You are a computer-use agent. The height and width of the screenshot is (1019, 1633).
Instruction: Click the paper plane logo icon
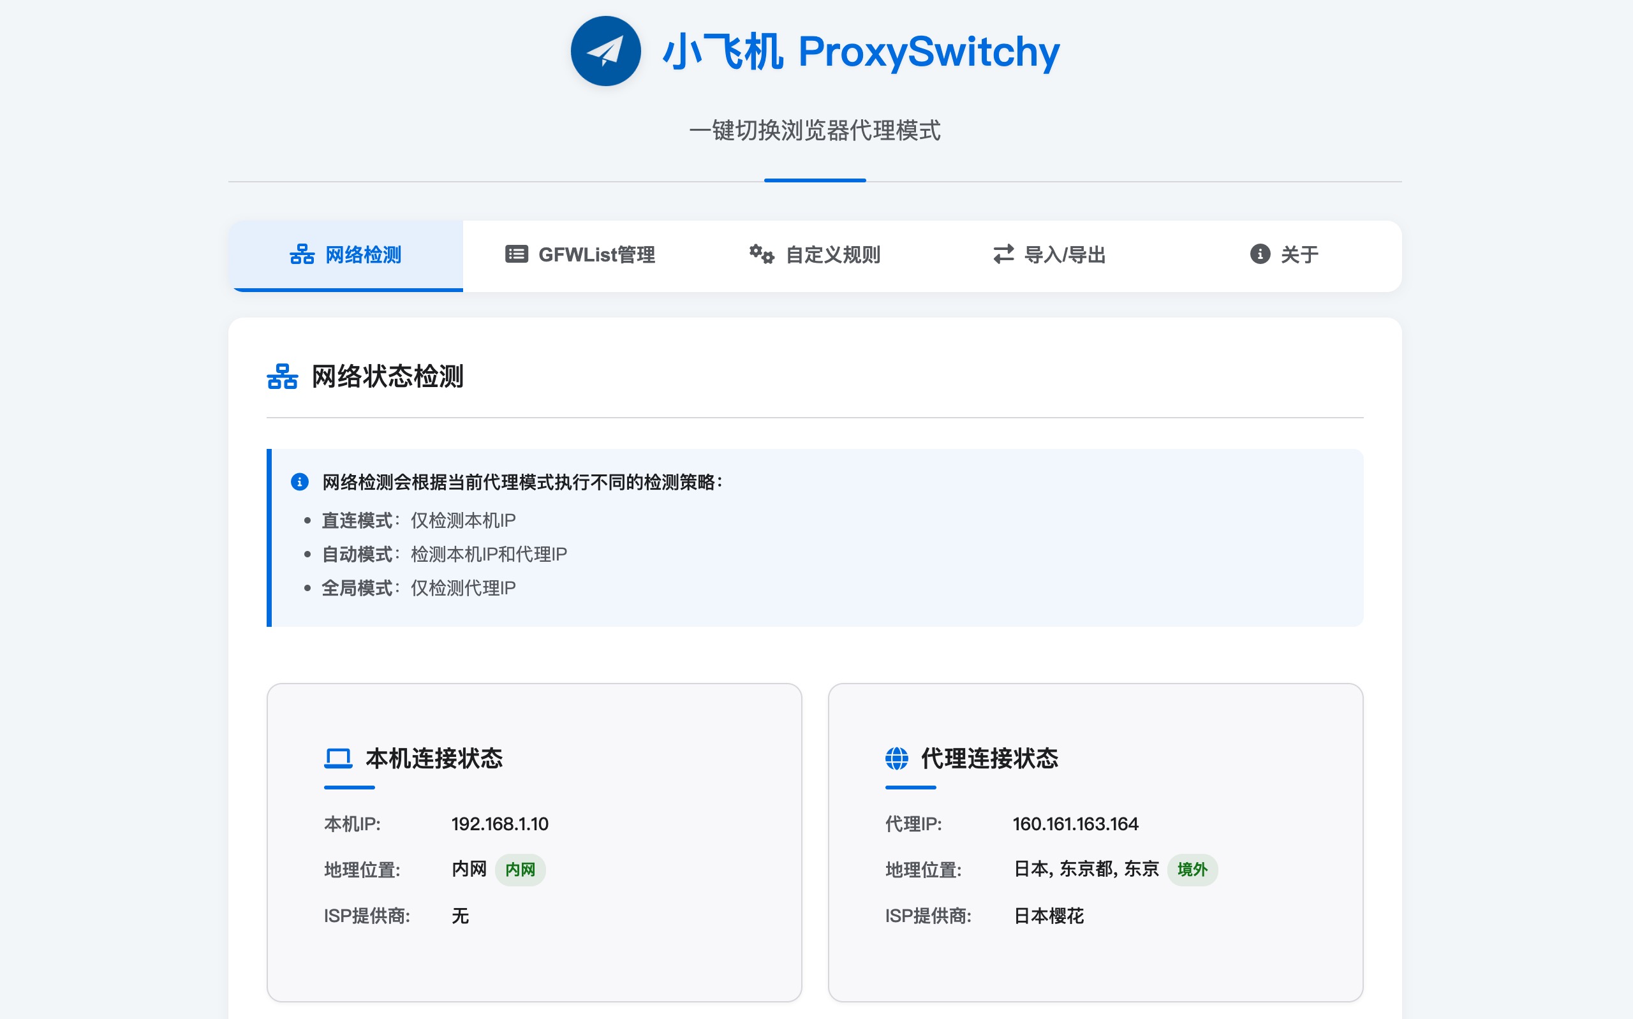pyautogui.click(x=605, y=51)
